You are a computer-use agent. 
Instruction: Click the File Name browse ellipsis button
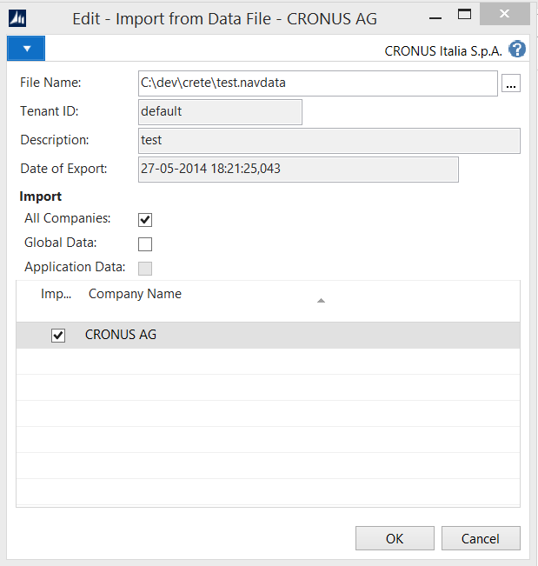(511, 83)
